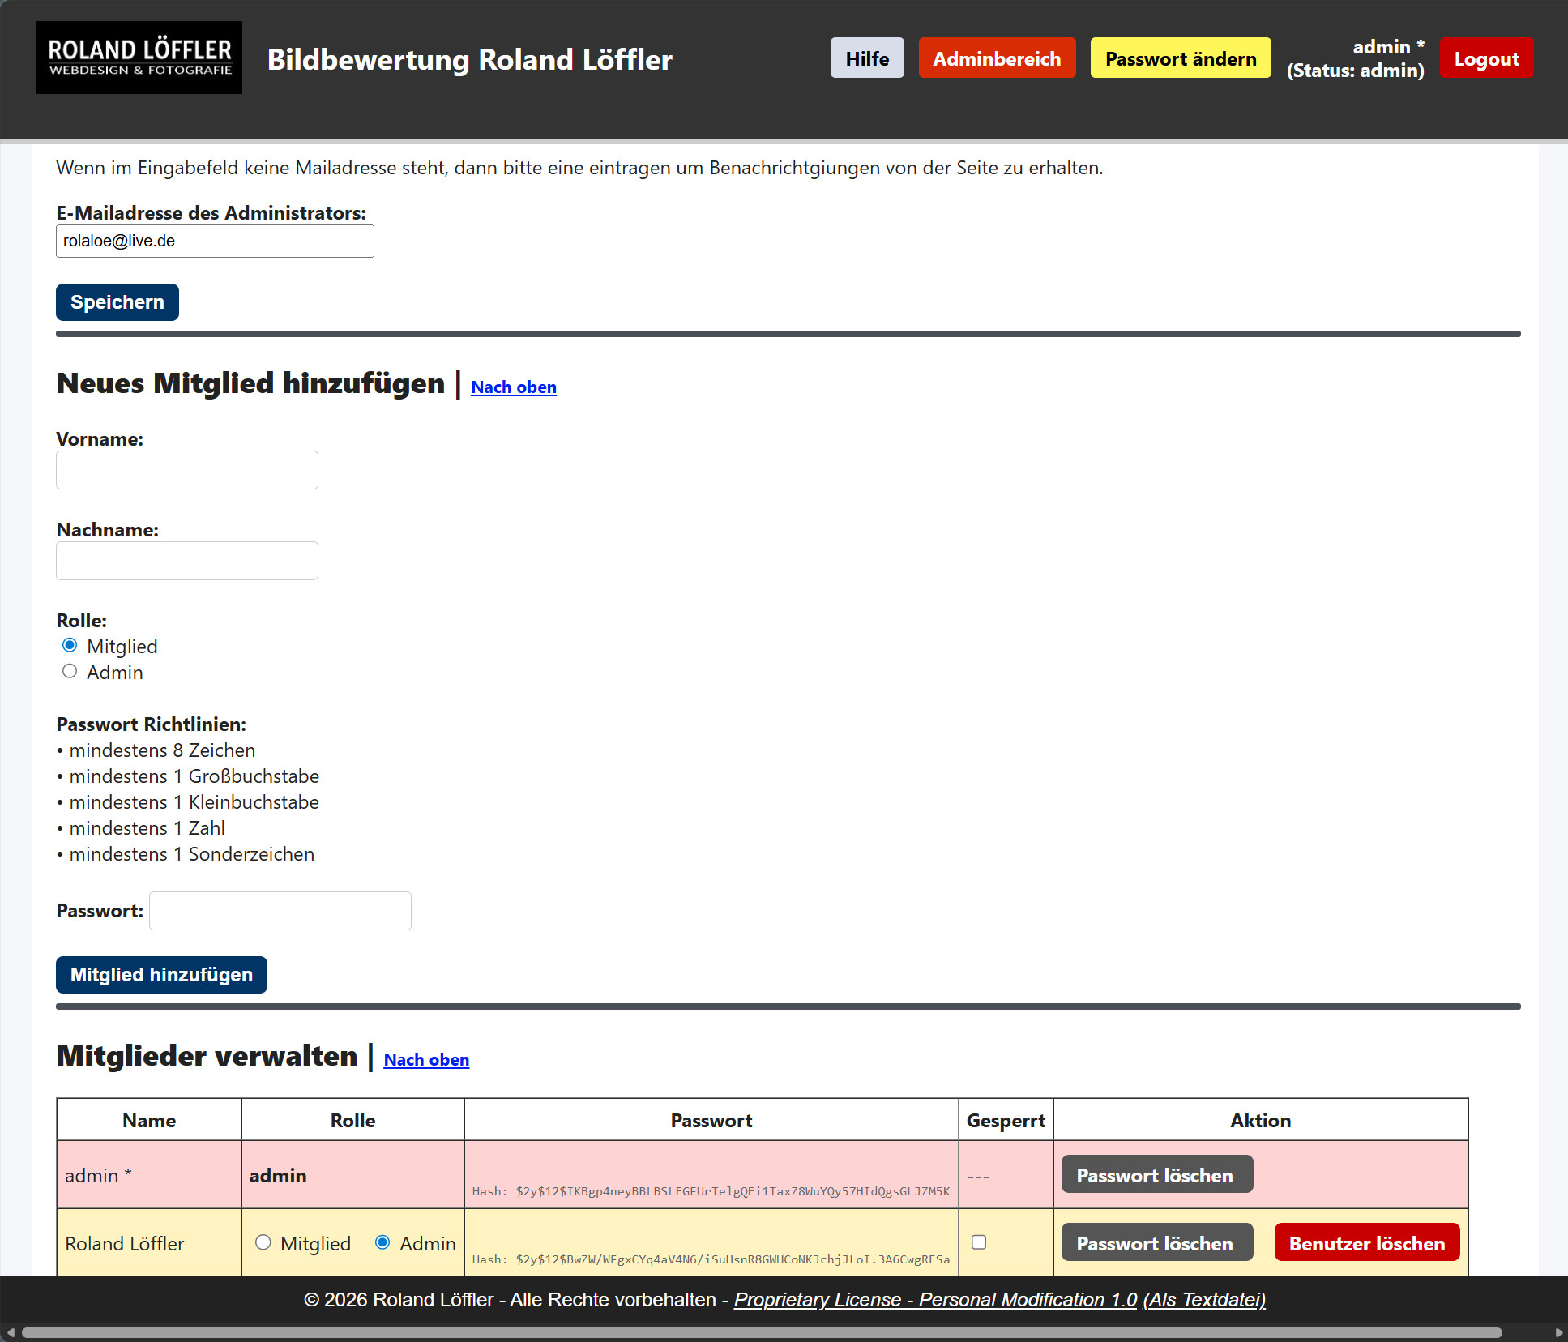Delete the admin user's password
1568x1342 pixels.
1156,1174
